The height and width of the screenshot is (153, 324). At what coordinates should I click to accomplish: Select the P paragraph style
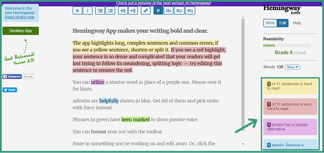coord(158,11)
